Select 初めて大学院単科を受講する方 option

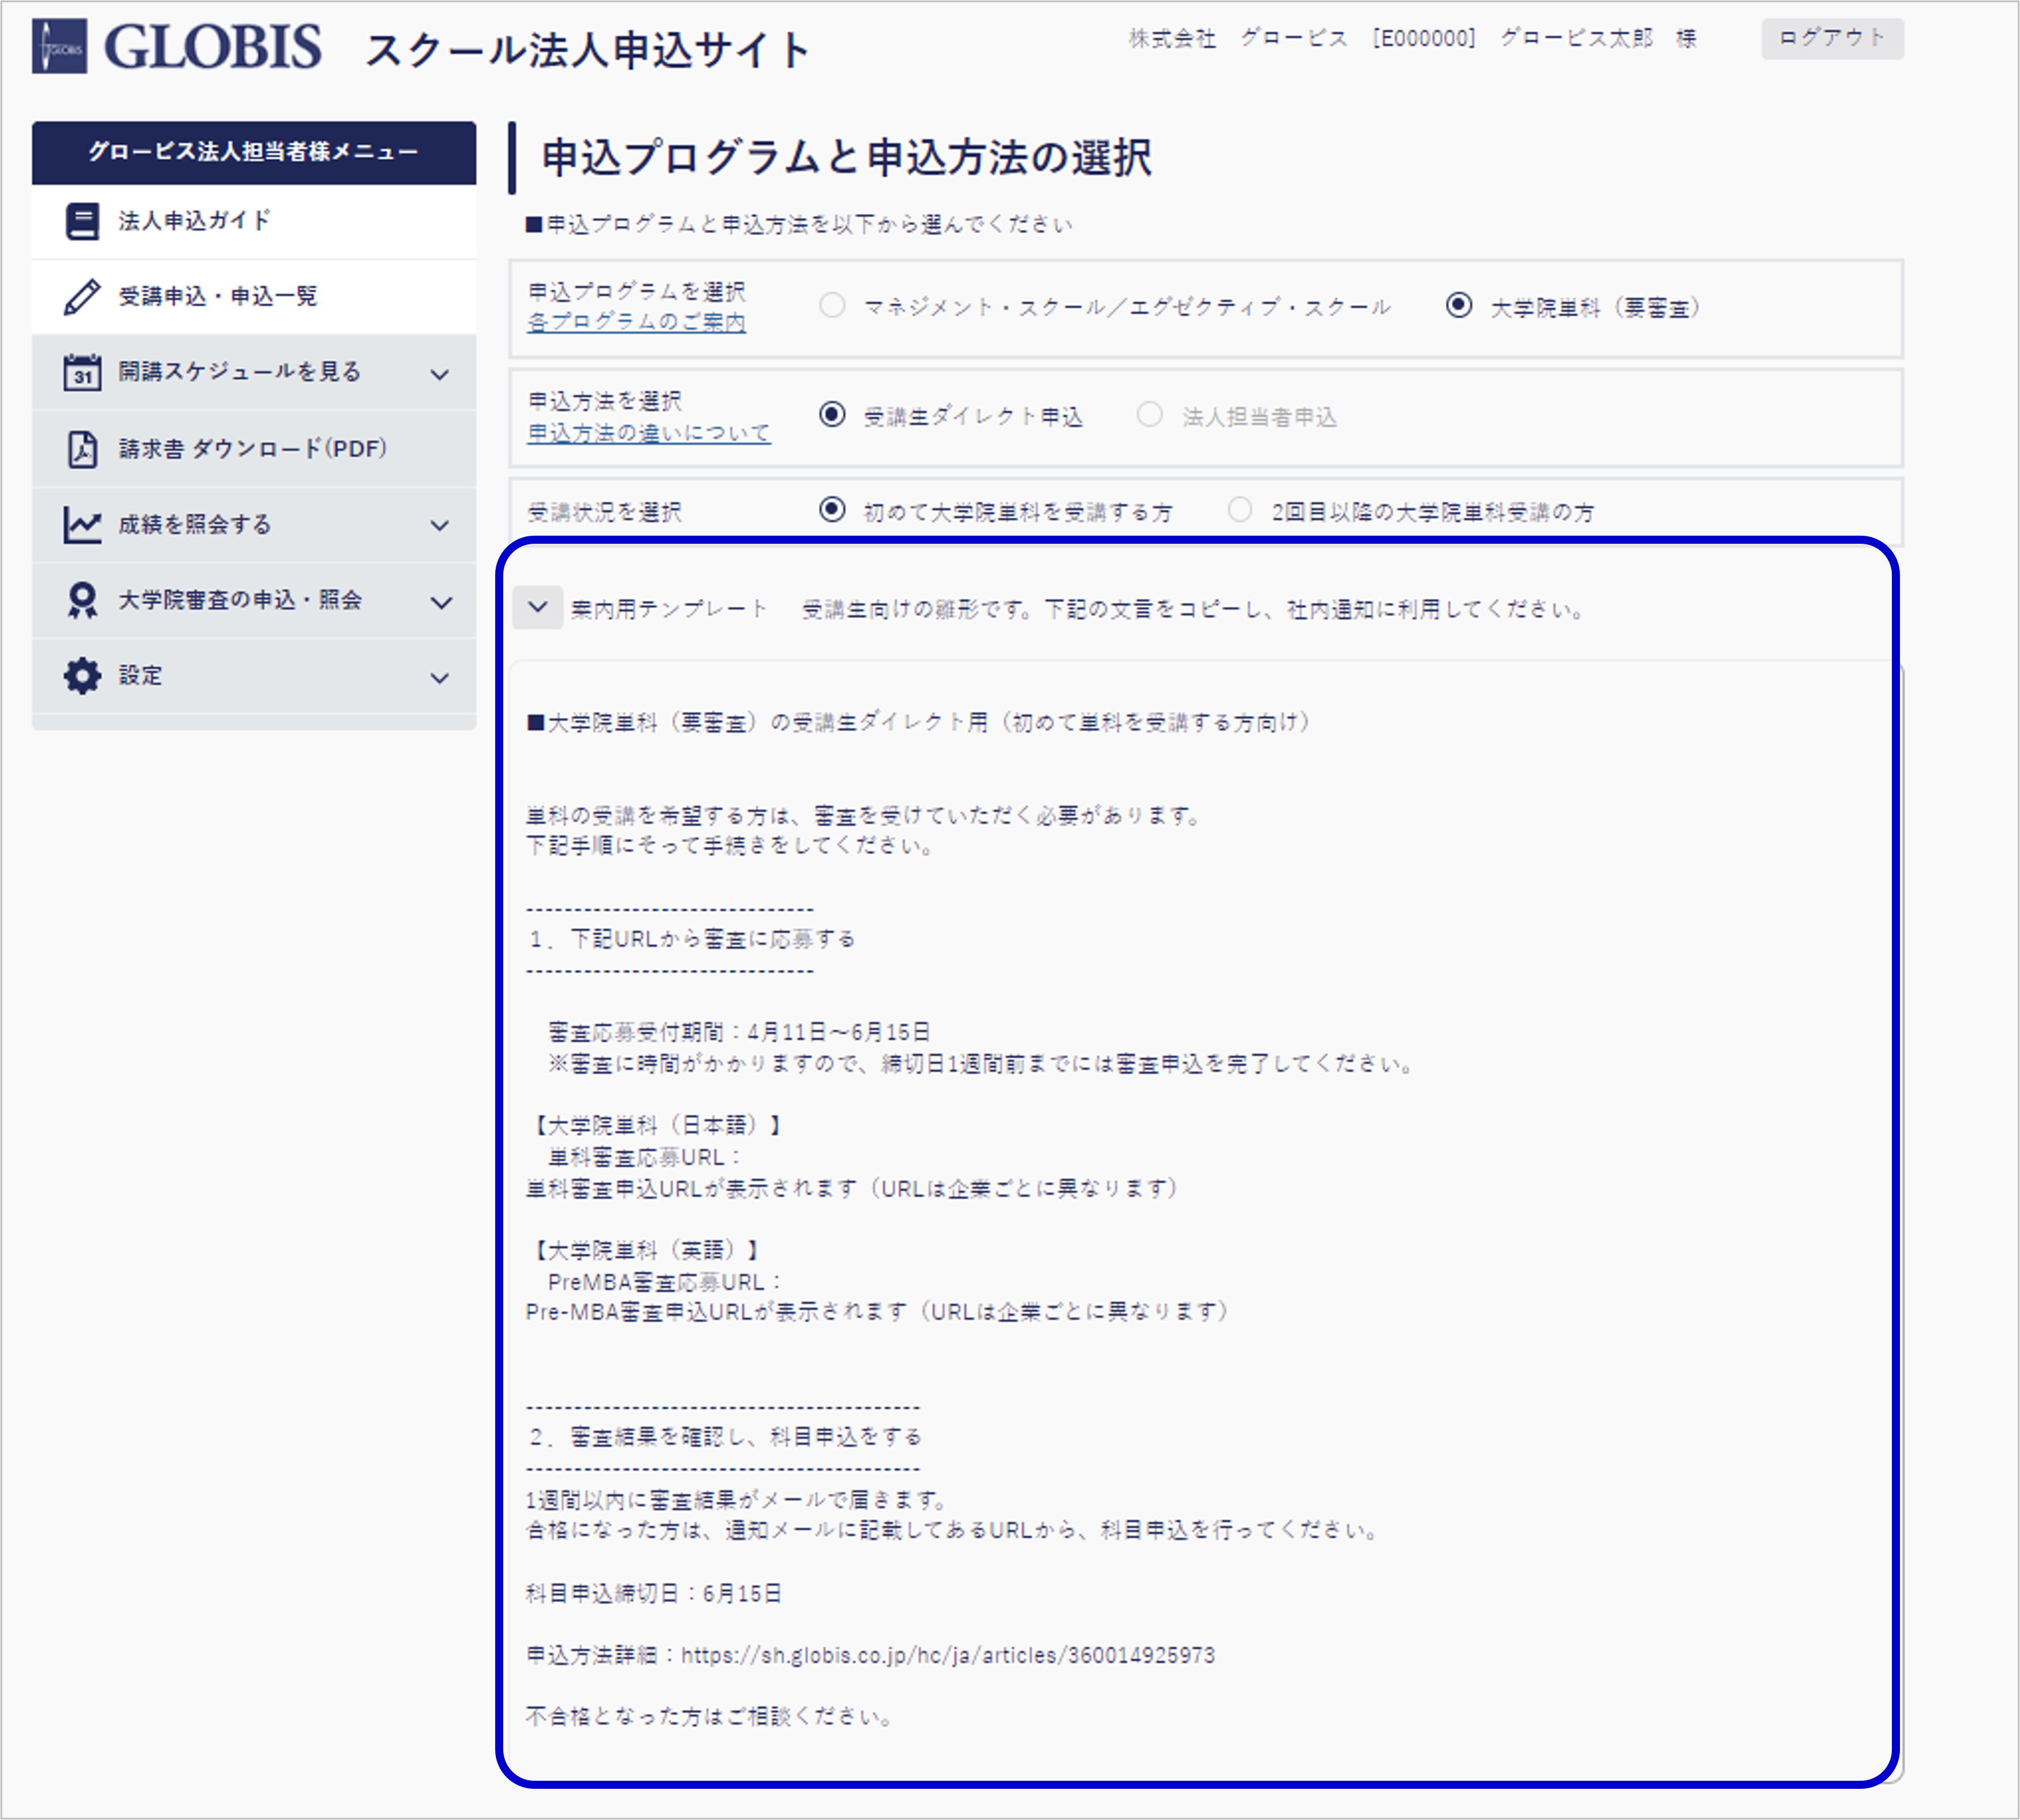pyautogui.click(x=832, y=510)
